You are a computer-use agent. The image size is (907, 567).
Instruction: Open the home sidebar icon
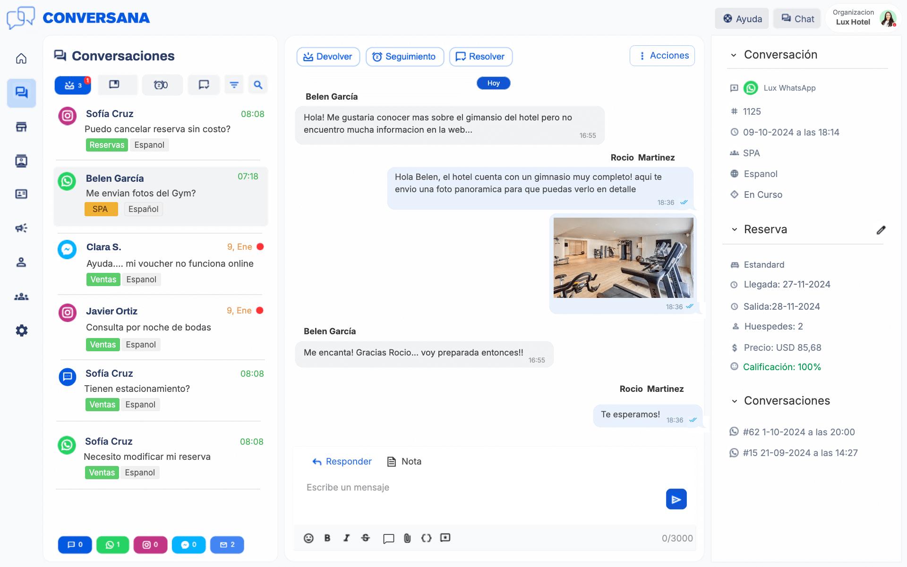21,59
